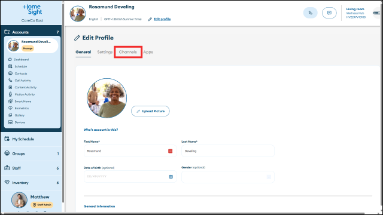This screenshot has height=215, width=383.
Task: Open the date of birth calendar picker icon
Action: 171,177
